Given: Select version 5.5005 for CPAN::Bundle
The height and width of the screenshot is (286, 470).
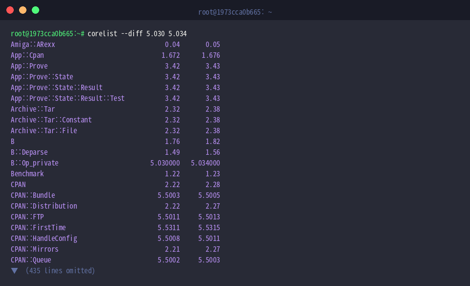Looking at the screenshot, I should click(209, 195).
